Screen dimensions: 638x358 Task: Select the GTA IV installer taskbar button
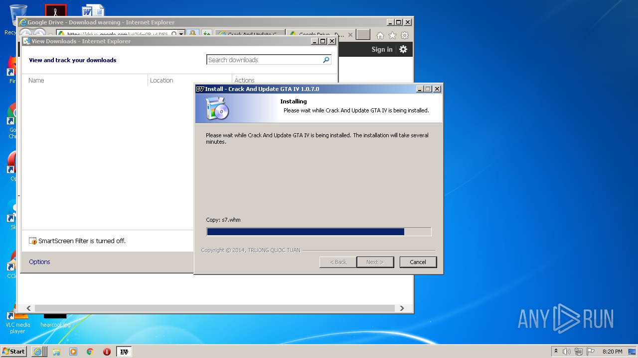click(x=124, y=352)
